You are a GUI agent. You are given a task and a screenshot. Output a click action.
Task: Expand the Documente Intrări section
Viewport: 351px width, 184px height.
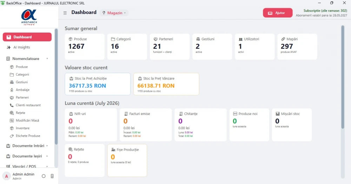pos(27,146)
